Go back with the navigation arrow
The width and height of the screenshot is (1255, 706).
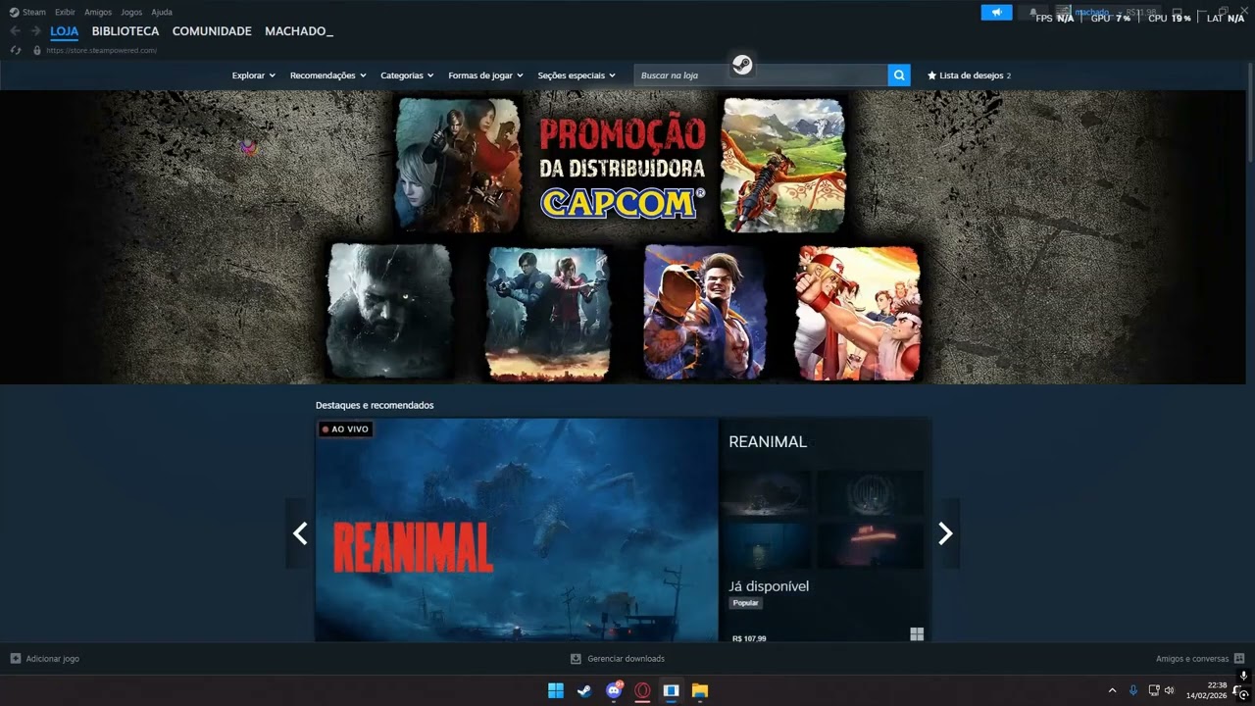(15, 31)
